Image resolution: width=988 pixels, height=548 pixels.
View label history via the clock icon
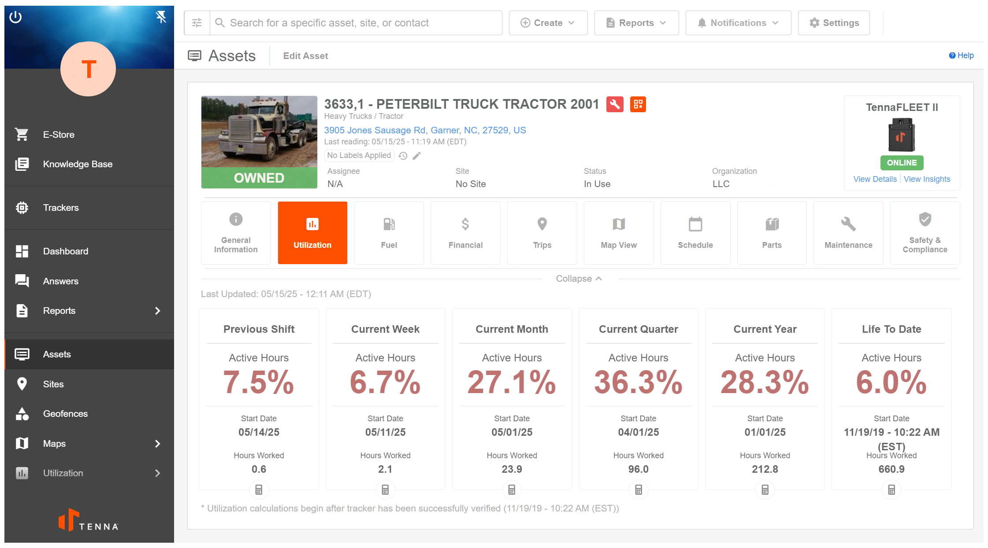coord(402,155)
